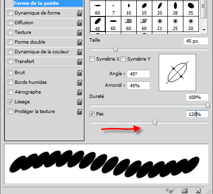
Task: Click the create new brush icon
Action: [x=198, y=191]
